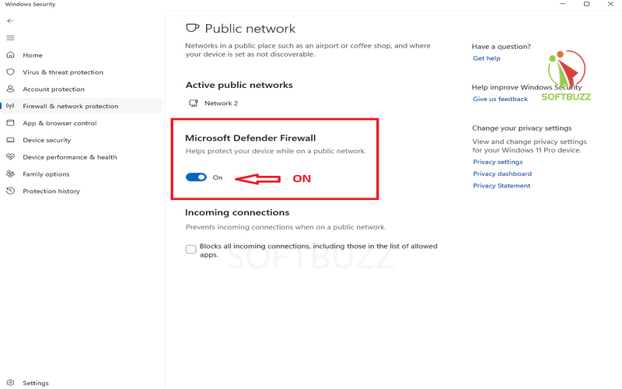The height and width of the screenshot is (389, 622).
Task: Click the Device performance heart icon
Action: pos(10,157)
